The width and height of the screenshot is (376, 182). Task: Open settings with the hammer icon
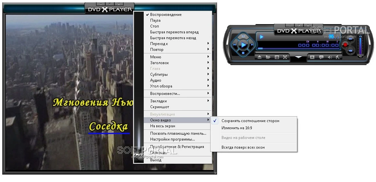337,57
